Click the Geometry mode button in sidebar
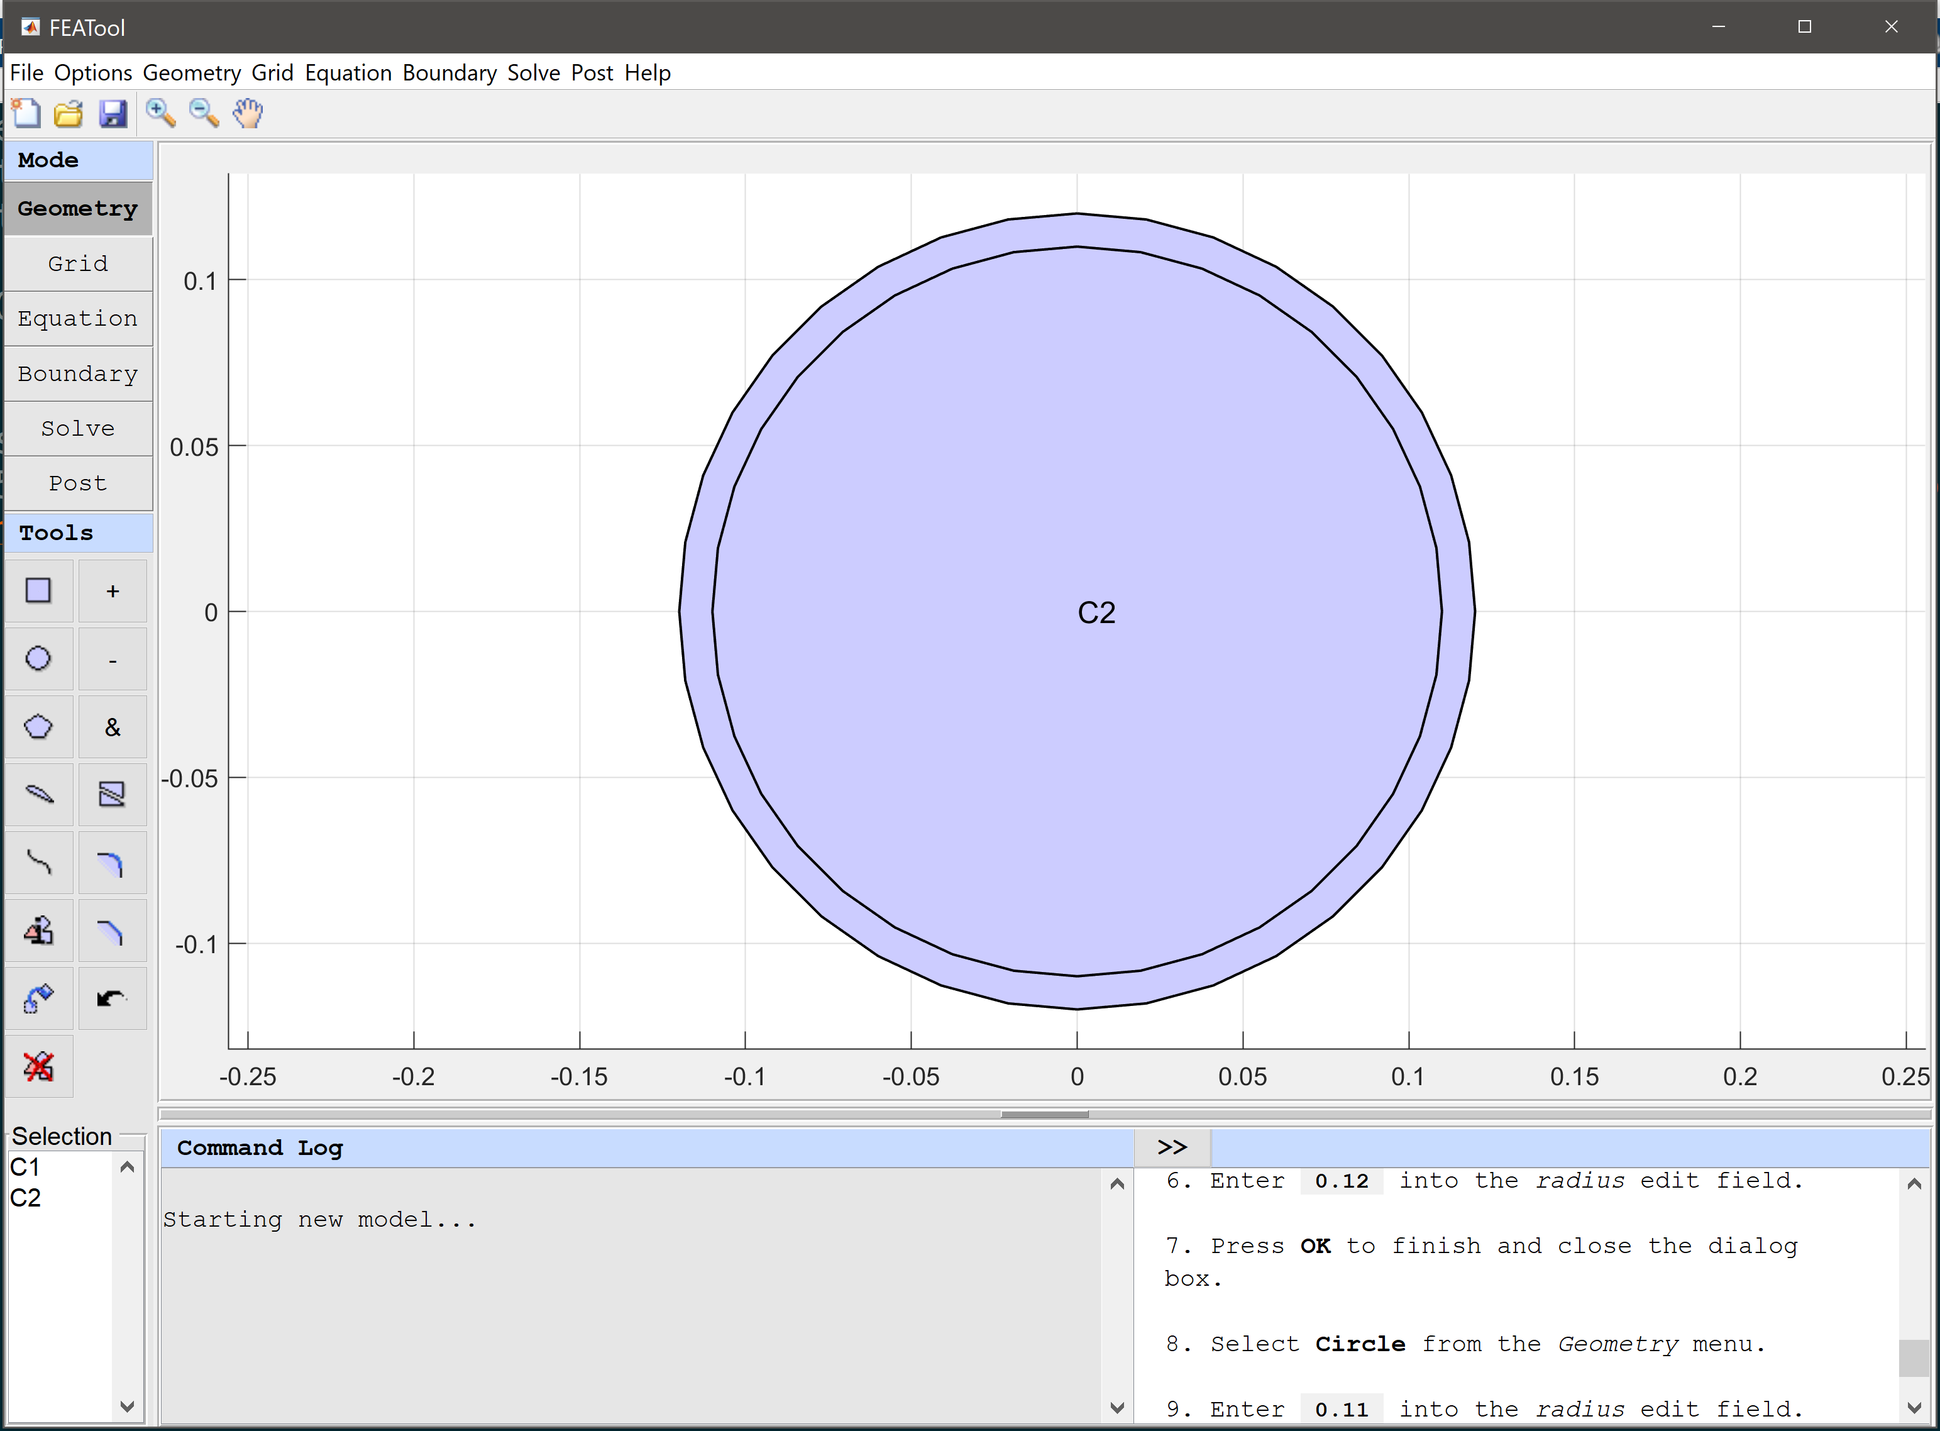 (78, 209)
